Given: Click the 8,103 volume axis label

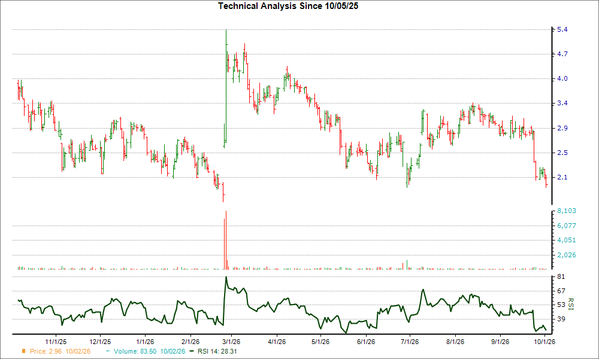Looking at the screenshot, I should pos(567,211).
